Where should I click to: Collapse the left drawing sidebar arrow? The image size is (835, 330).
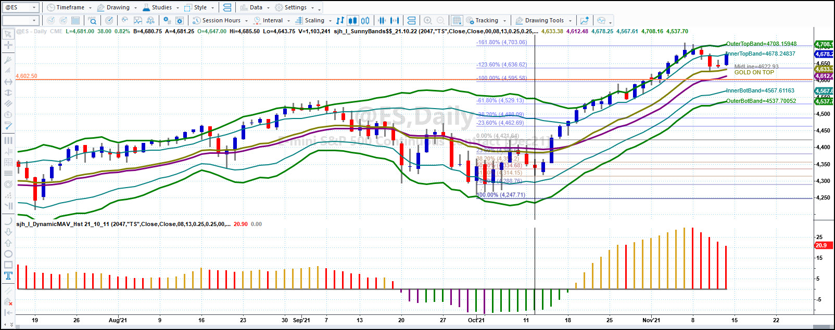(8, 312)
